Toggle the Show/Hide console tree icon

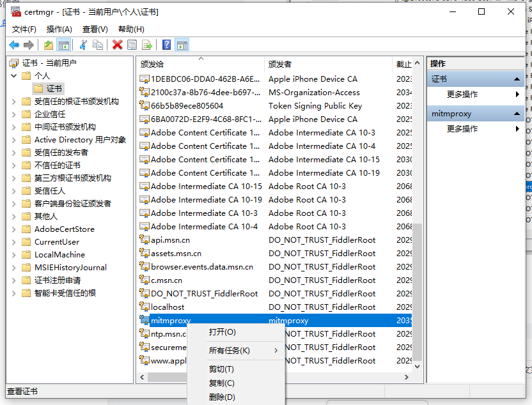pos(64,45)
